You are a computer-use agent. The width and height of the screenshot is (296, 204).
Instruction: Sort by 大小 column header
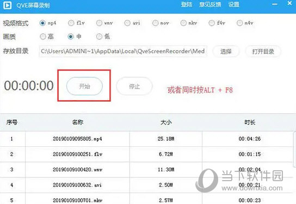[166, 122]
